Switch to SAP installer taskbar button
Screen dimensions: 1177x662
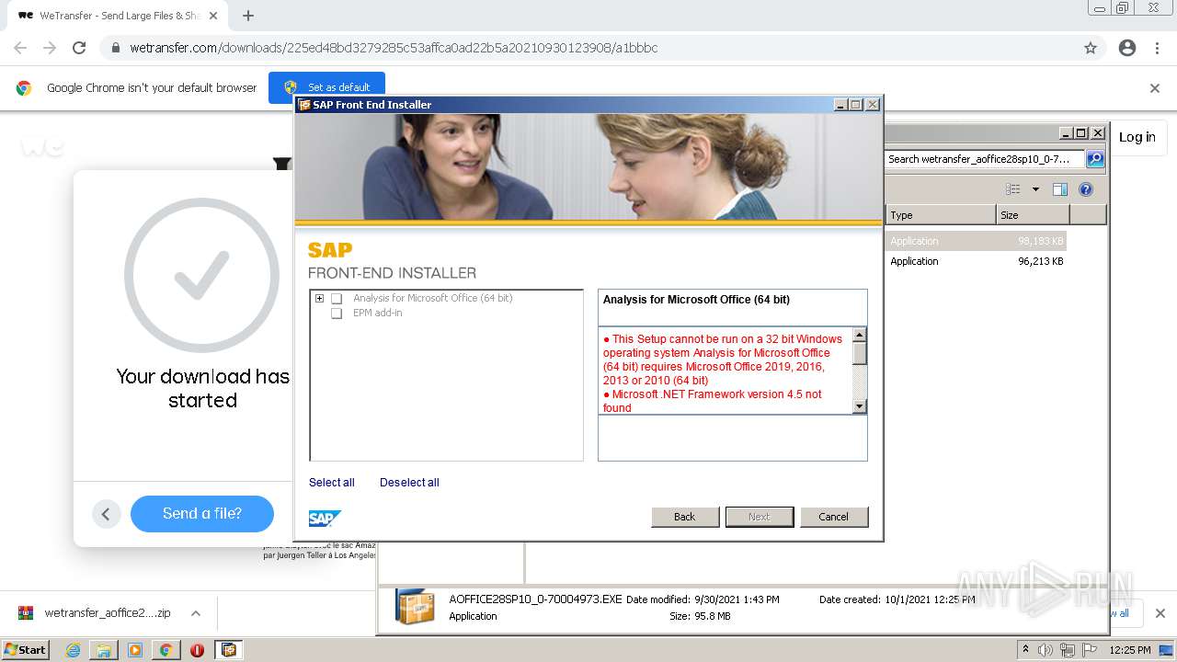click(229, 650)
